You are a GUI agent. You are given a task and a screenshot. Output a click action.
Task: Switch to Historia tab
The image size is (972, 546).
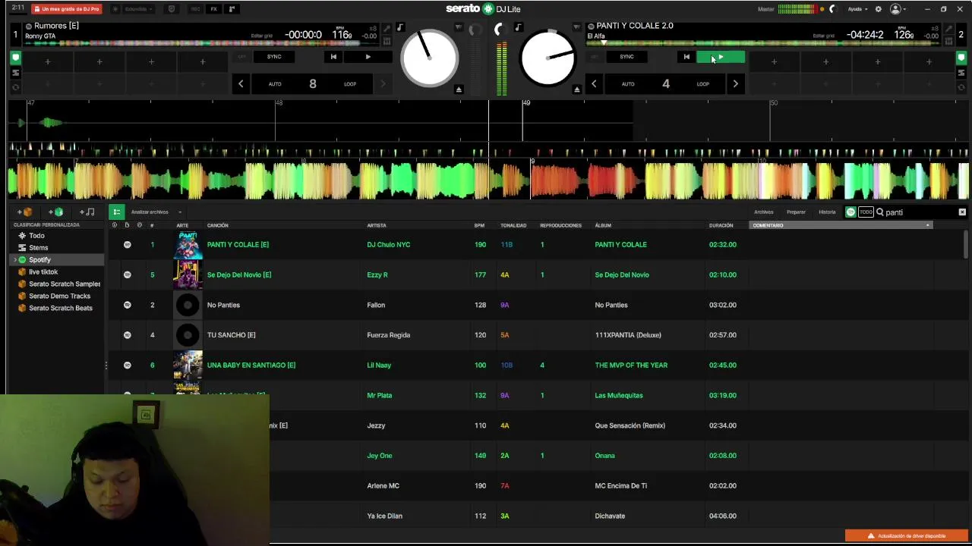[827, 212]
